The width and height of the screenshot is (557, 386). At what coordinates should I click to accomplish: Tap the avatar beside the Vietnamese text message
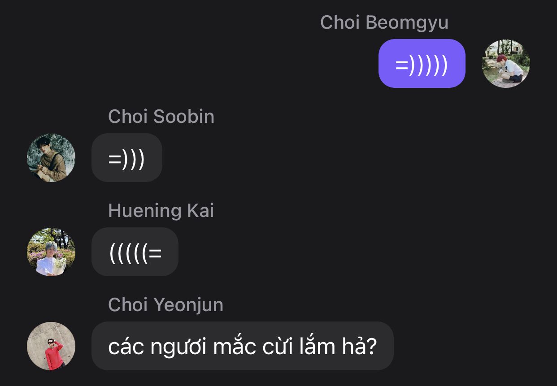coord(51,346)
